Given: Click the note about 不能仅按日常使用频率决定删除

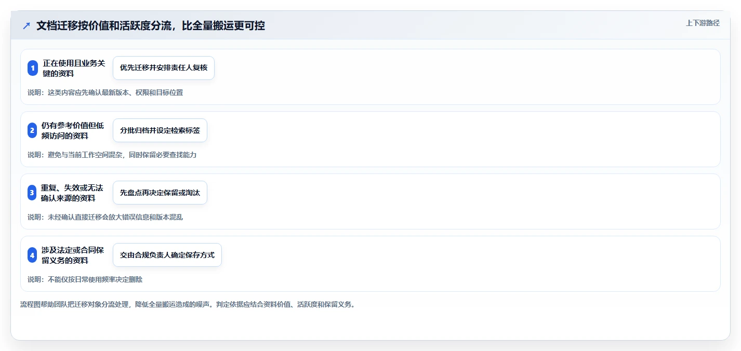Looking at the screenshot, I should click(85, 279).
